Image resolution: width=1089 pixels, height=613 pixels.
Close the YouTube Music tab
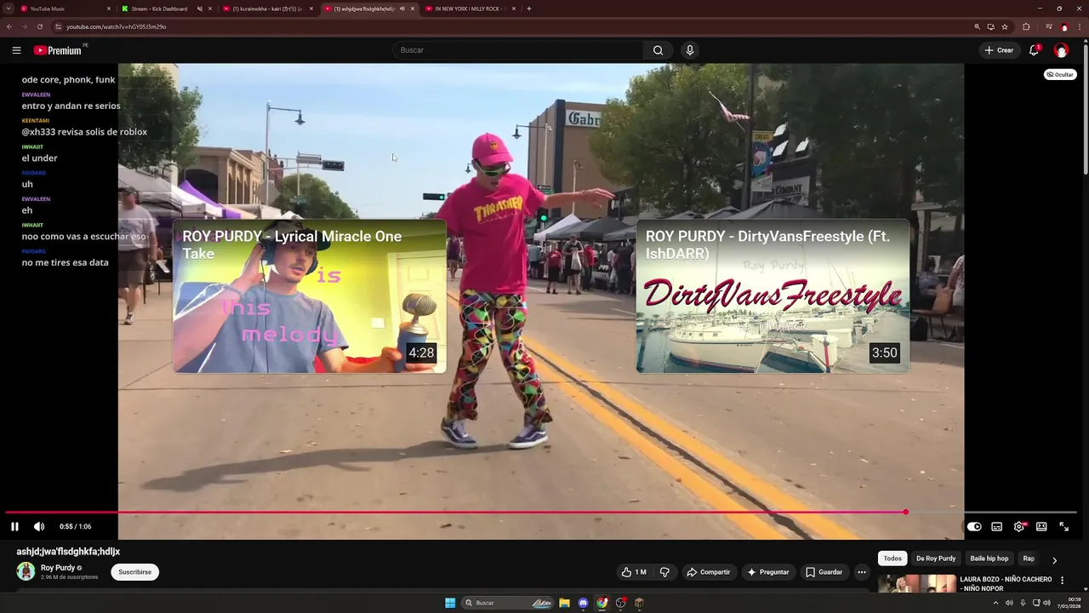click(109, 9)
